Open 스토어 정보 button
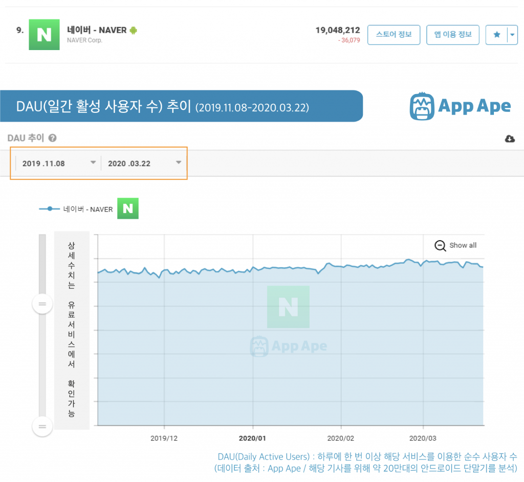This screenshot has width=524, height=482. click(394, 35)
